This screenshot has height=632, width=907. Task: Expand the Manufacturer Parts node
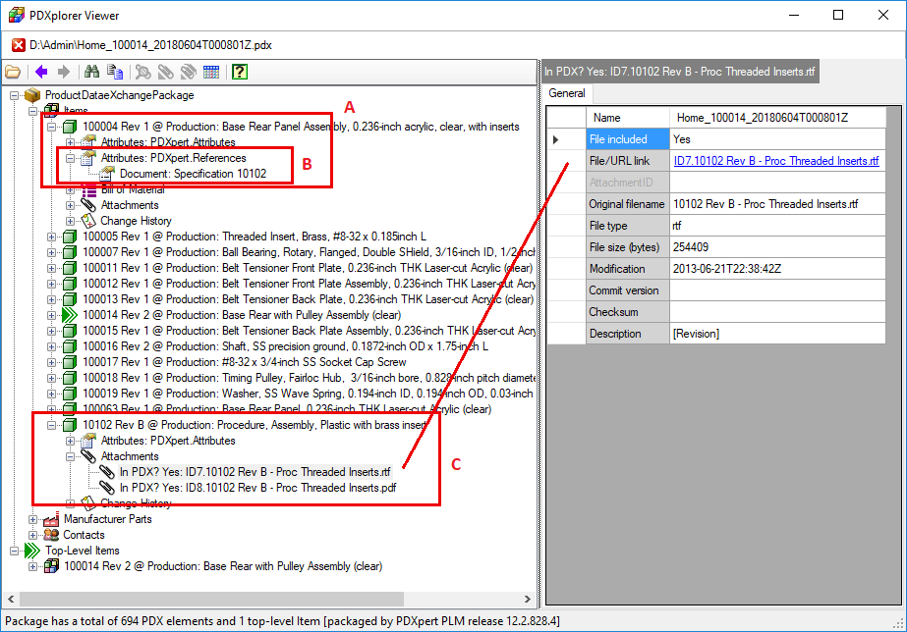pos(33,519)
